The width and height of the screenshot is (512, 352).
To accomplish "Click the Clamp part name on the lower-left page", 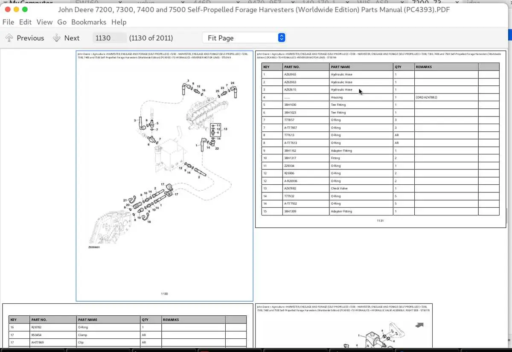I will click(x=82, y=335).
